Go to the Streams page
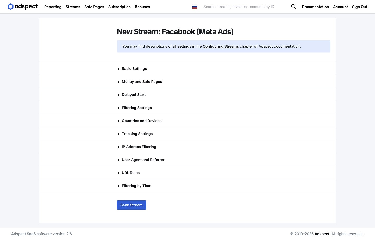 coord(73,7)
